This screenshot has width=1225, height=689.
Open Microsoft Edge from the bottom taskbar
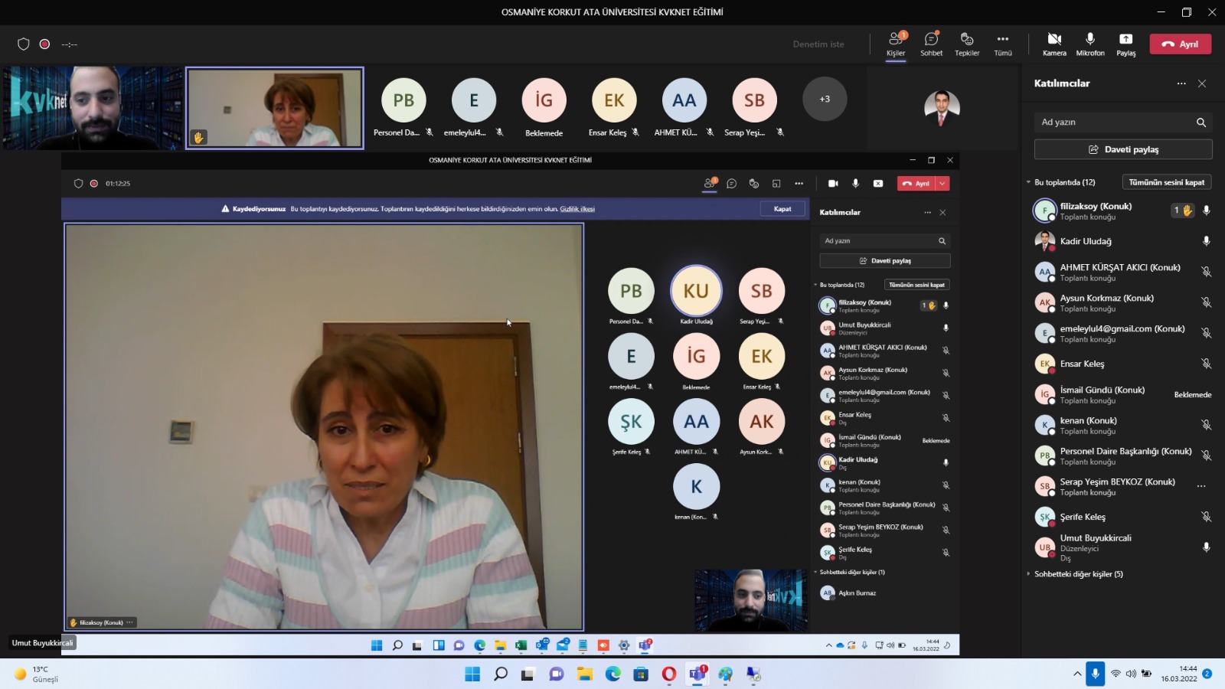click(613, 674)
